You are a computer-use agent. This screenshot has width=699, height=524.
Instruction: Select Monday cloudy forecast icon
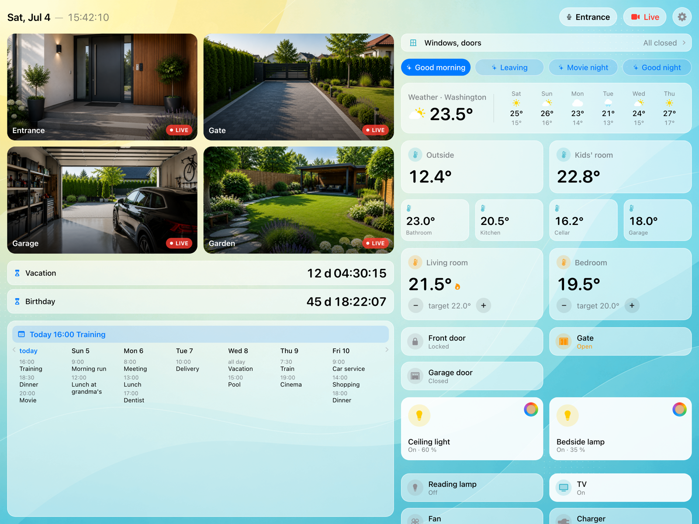click(x=578, y=103)
